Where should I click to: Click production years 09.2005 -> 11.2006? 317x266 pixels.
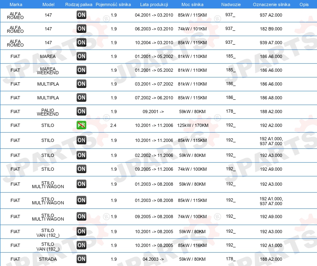154,169
